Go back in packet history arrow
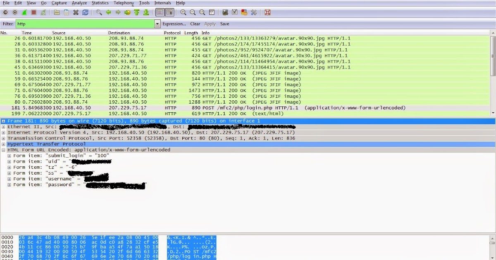This screenshot has height=260, width=496. tap(108, 12)
